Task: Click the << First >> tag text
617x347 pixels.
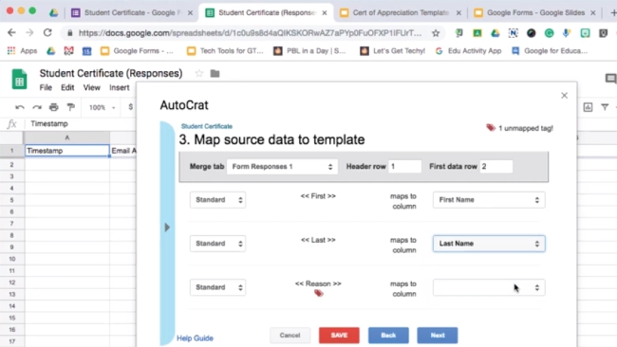Action: coord(318,195)
